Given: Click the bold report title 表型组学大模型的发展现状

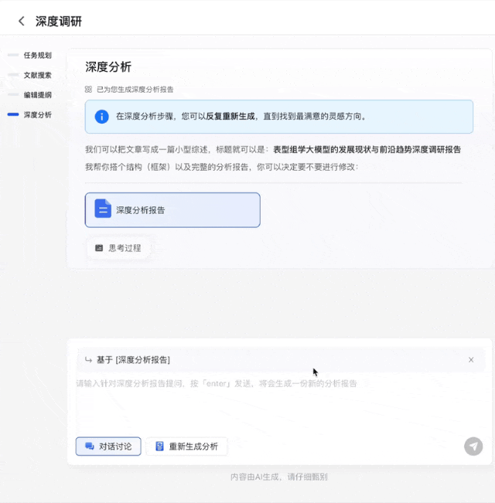Looking at the screenshot, I should click(367, 150).
